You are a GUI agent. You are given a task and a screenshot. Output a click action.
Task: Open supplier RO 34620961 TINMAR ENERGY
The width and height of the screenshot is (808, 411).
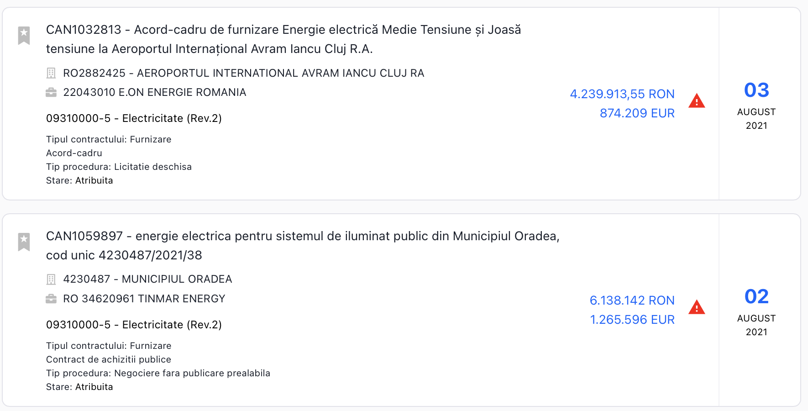click(x=144, y=299)
